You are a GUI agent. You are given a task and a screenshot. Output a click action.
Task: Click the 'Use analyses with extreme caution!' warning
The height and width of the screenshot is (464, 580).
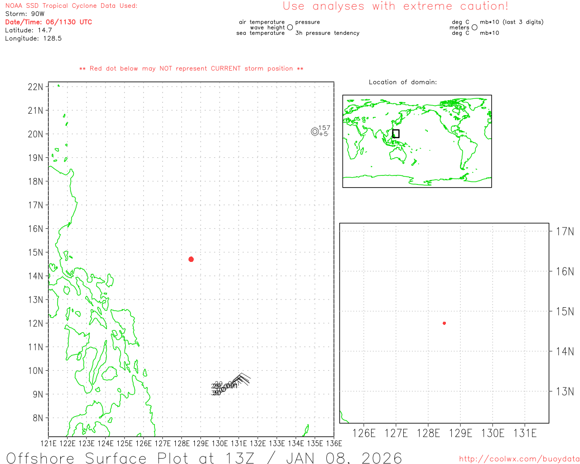(395, 6)
